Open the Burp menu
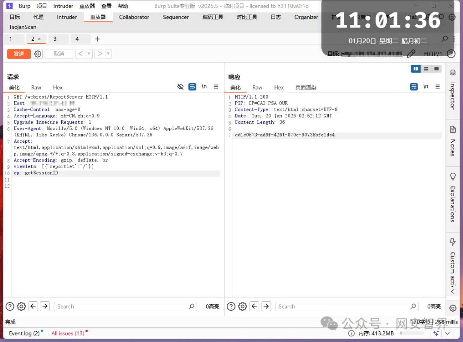 coord(24,6)
